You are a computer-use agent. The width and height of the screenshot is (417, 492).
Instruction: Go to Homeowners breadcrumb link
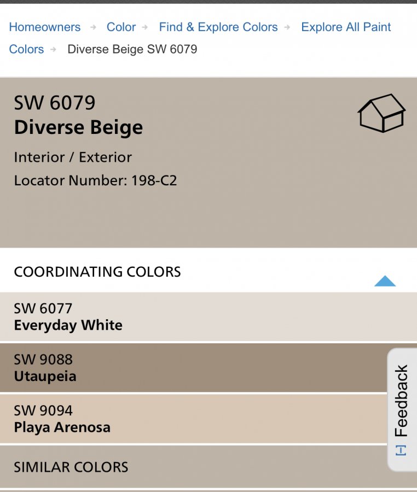click(x=44, y=27)
